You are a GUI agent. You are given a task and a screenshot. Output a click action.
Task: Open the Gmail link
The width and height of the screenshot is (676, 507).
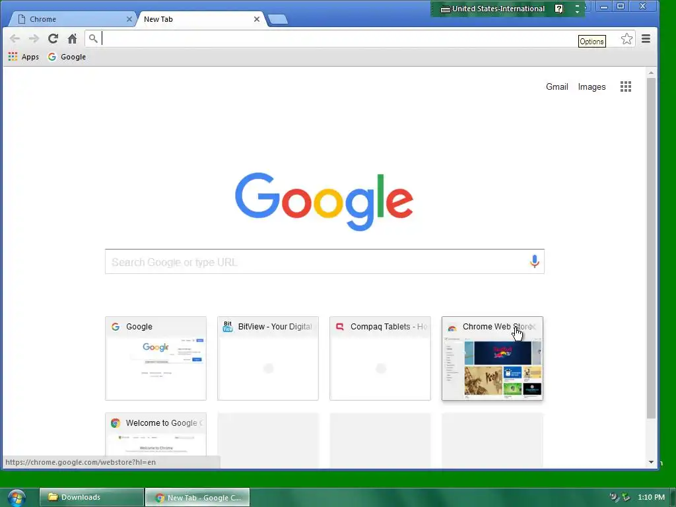(557, 86)
